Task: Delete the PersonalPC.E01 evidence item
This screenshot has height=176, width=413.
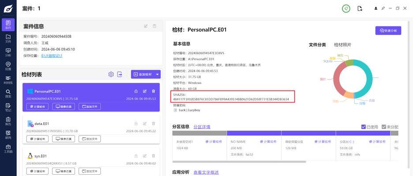Action: click(153, 91)
